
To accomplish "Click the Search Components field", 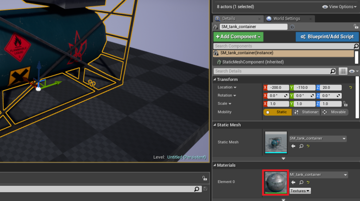I will 283,46.
